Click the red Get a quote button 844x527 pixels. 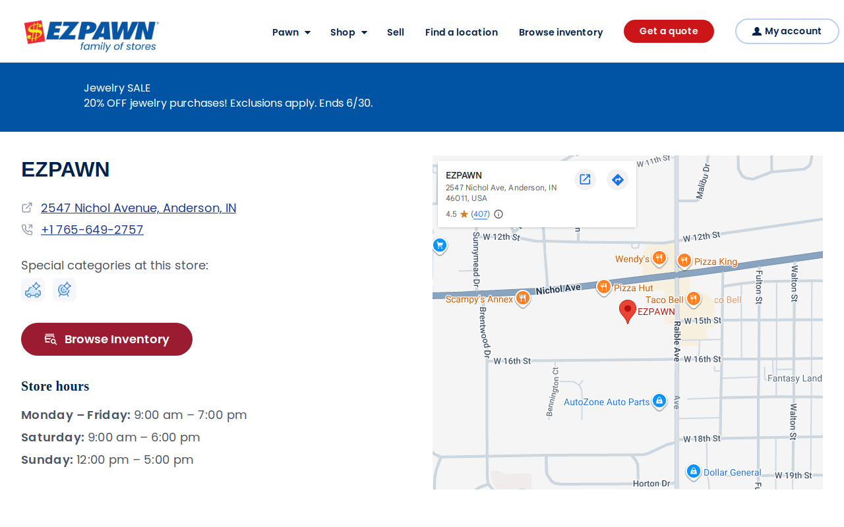pos(669,31)
